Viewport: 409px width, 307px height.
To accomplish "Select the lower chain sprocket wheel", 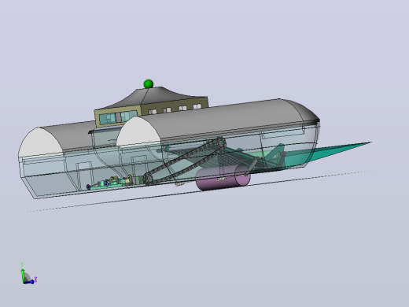I will [148, 179].
